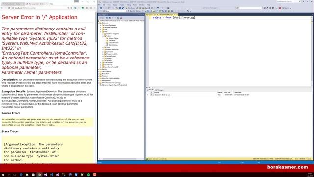314x177 pixels.
Task: Expand the Management folder node
Action: 99,80
